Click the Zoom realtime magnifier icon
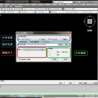98x98 pixels. (38, 9)
